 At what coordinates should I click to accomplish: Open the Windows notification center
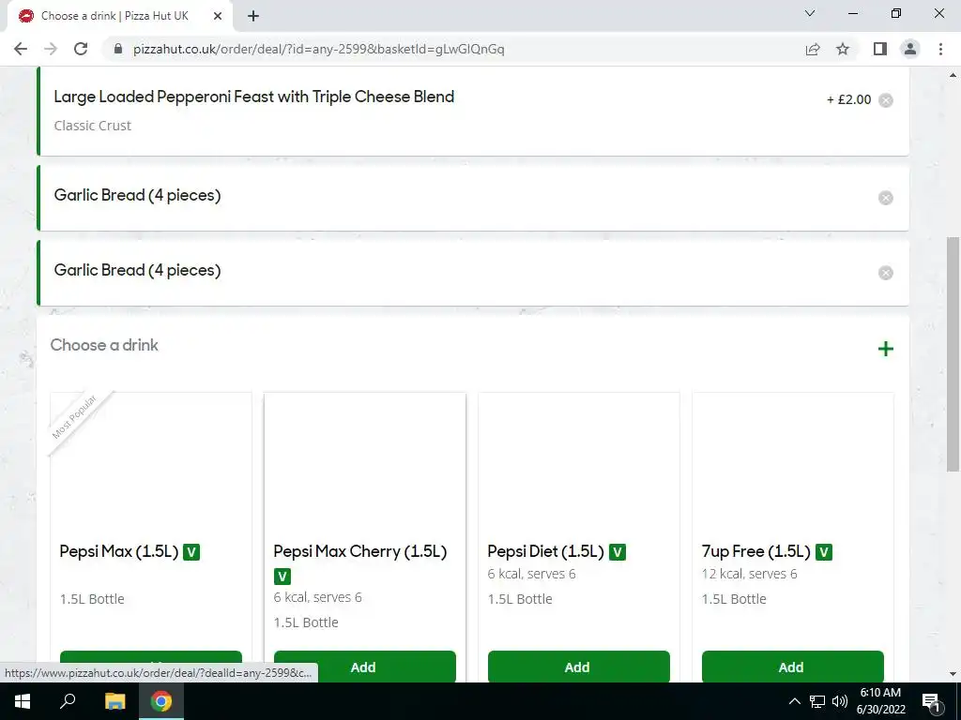[x=931, y=701]
